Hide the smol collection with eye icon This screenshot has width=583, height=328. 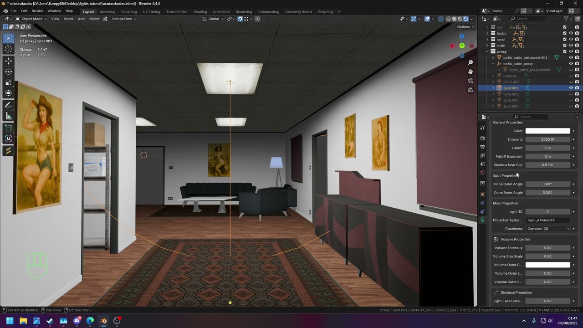coord(571,39)
